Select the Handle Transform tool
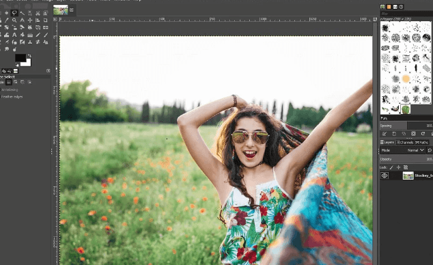The height and width of the screenshot is (265, 433). click(x=30, y=27)
